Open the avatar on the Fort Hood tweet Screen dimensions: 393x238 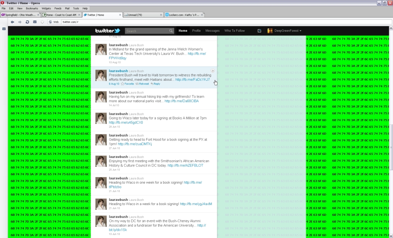tap(101, 140)
